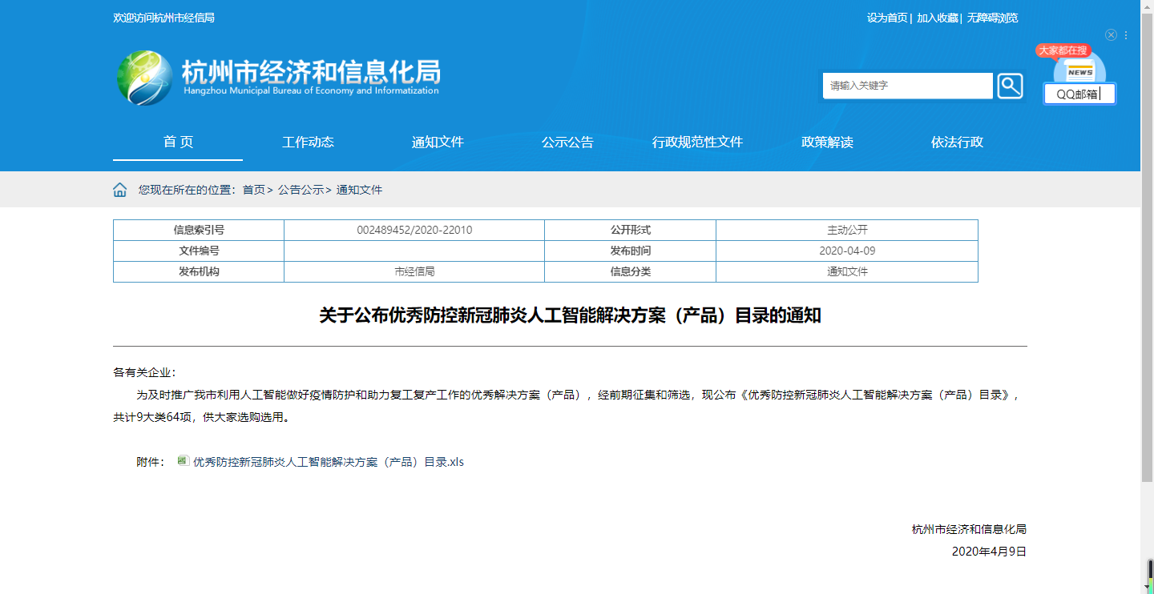Click the magnifier search icon
Screen dimensions: 1154x594
click(1010, 86)
